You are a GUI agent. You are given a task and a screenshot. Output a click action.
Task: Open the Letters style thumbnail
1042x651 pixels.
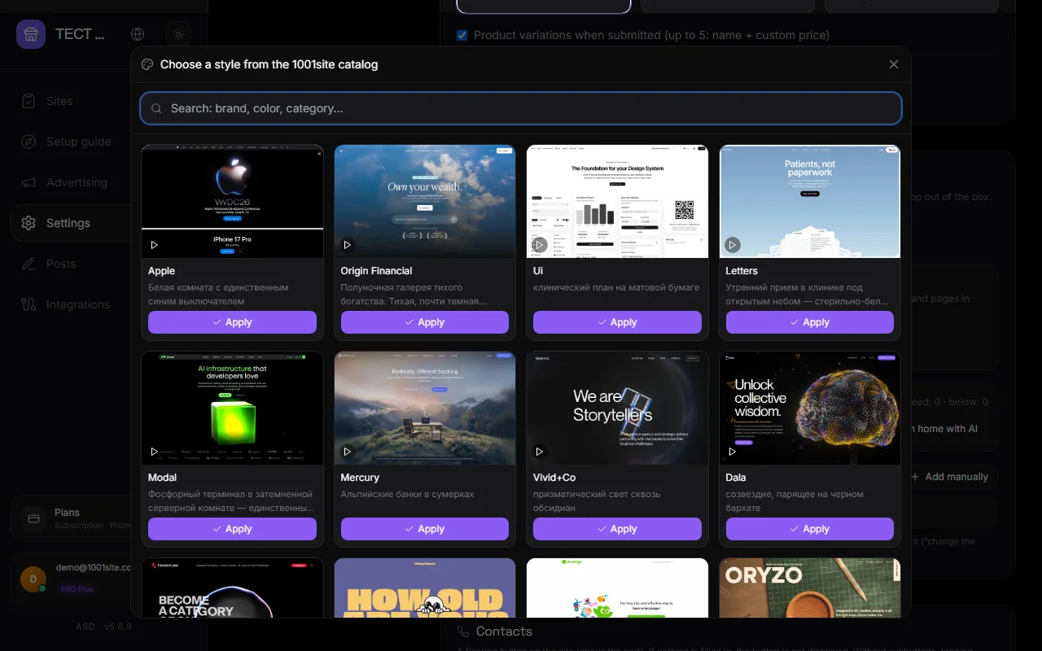click(x=810, y=202)
